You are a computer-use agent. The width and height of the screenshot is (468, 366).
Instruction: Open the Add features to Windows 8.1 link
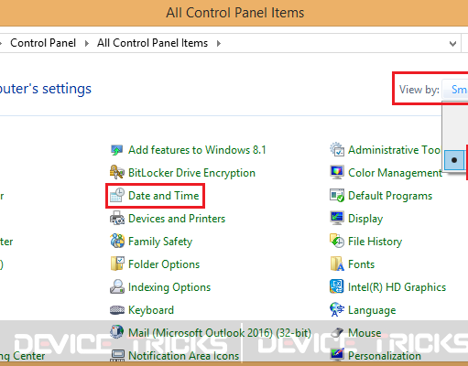[197, 150]
